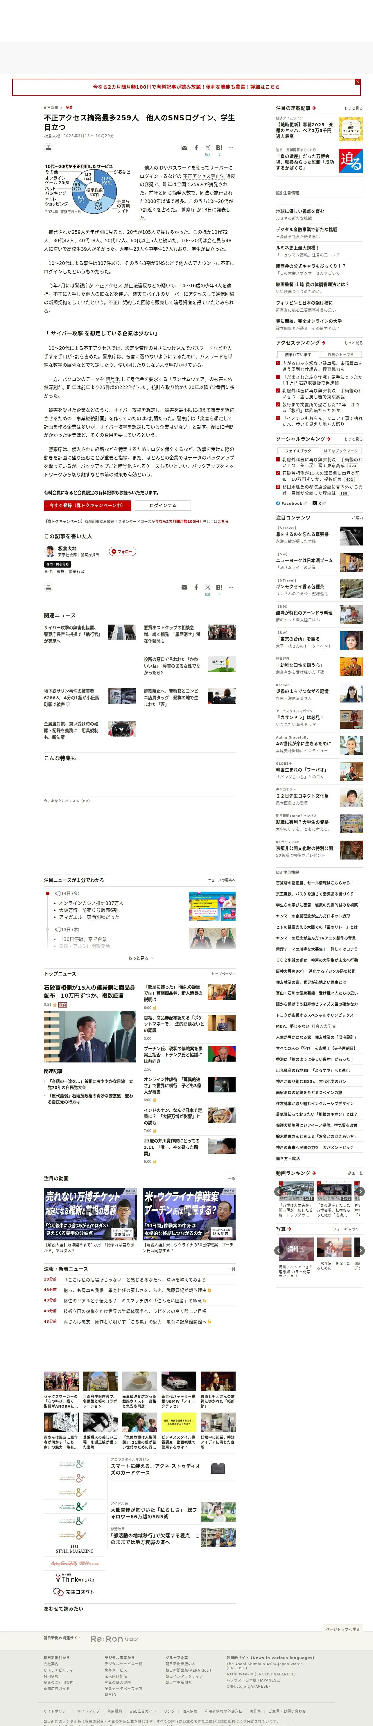
Task: Click the red 今すぐ登録 button
Action: pyautogui.click(x=87, y=505)
